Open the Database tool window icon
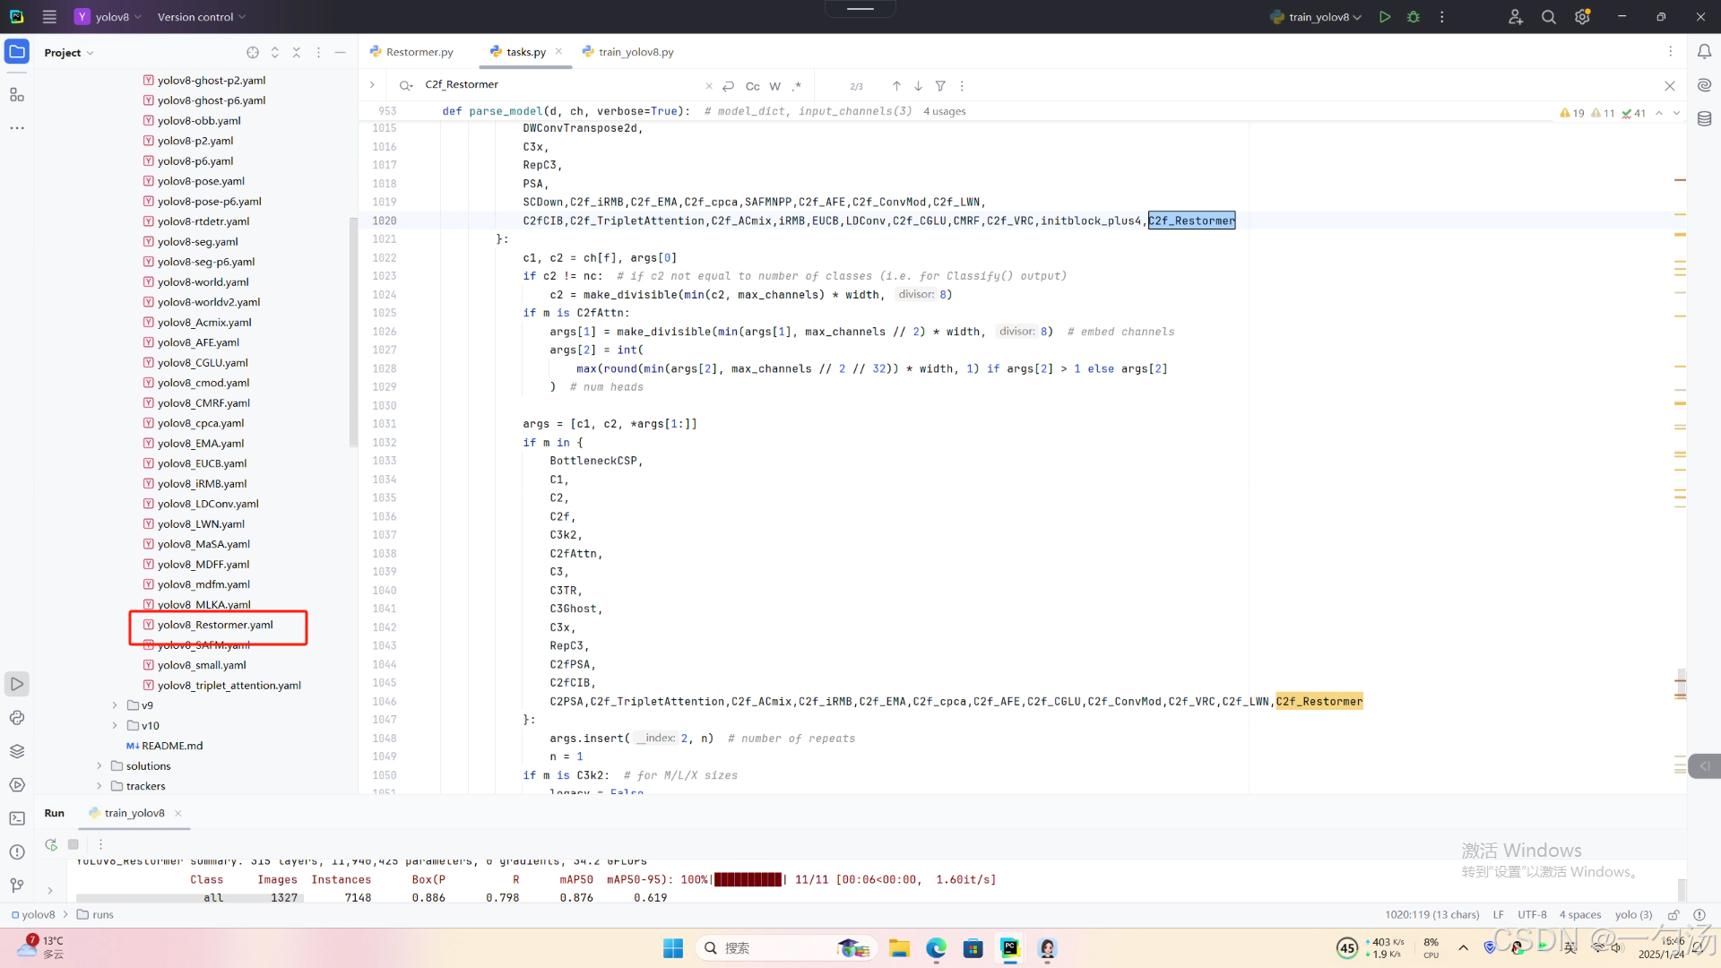Image resolution: width=1721 pixels, height=968 pixels. 1704,118
